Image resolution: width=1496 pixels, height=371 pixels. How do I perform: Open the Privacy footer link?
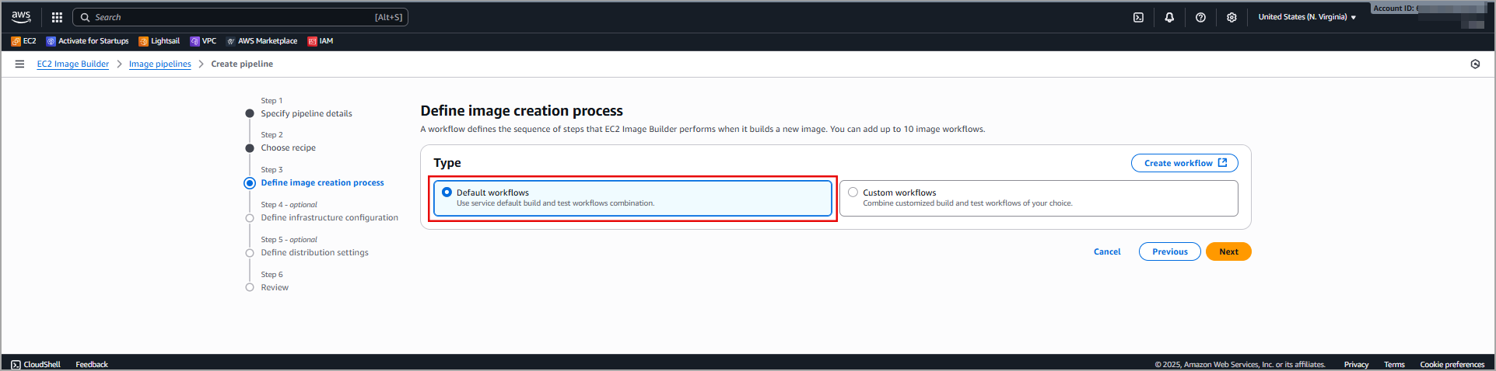click(x=1356, y=364)
